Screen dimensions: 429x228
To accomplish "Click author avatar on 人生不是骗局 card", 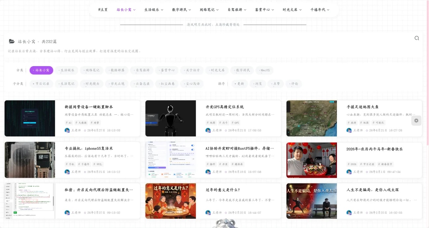I will 349,213.
